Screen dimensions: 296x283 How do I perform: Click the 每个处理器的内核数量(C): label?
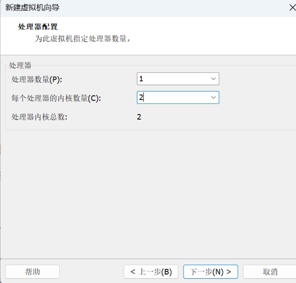[x=56, y=98]
